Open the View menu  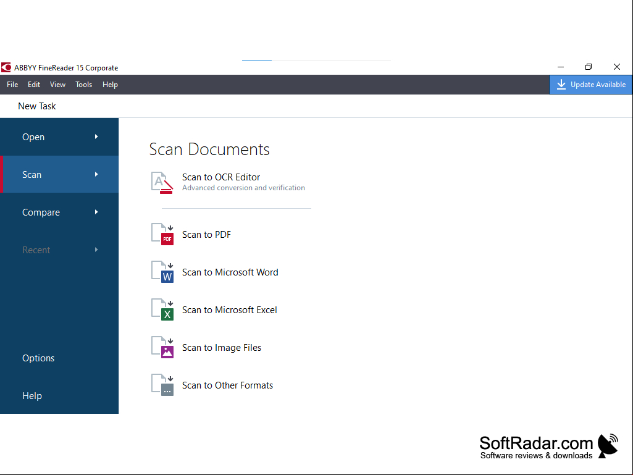[x=57, y=85]
